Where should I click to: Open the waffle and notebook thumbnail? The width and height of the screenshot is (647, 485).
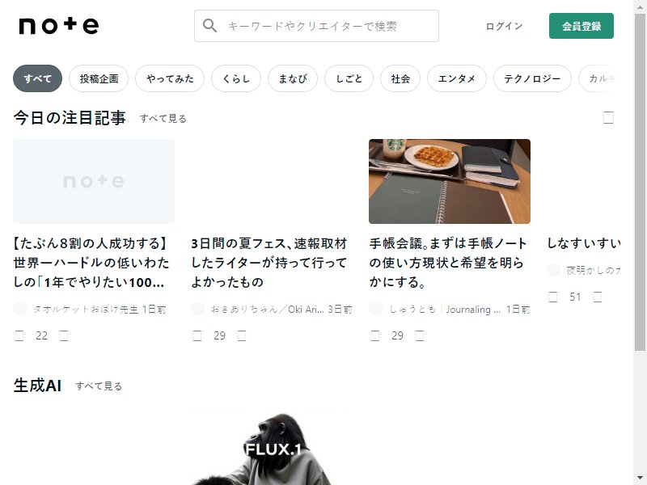pos(450,181)
